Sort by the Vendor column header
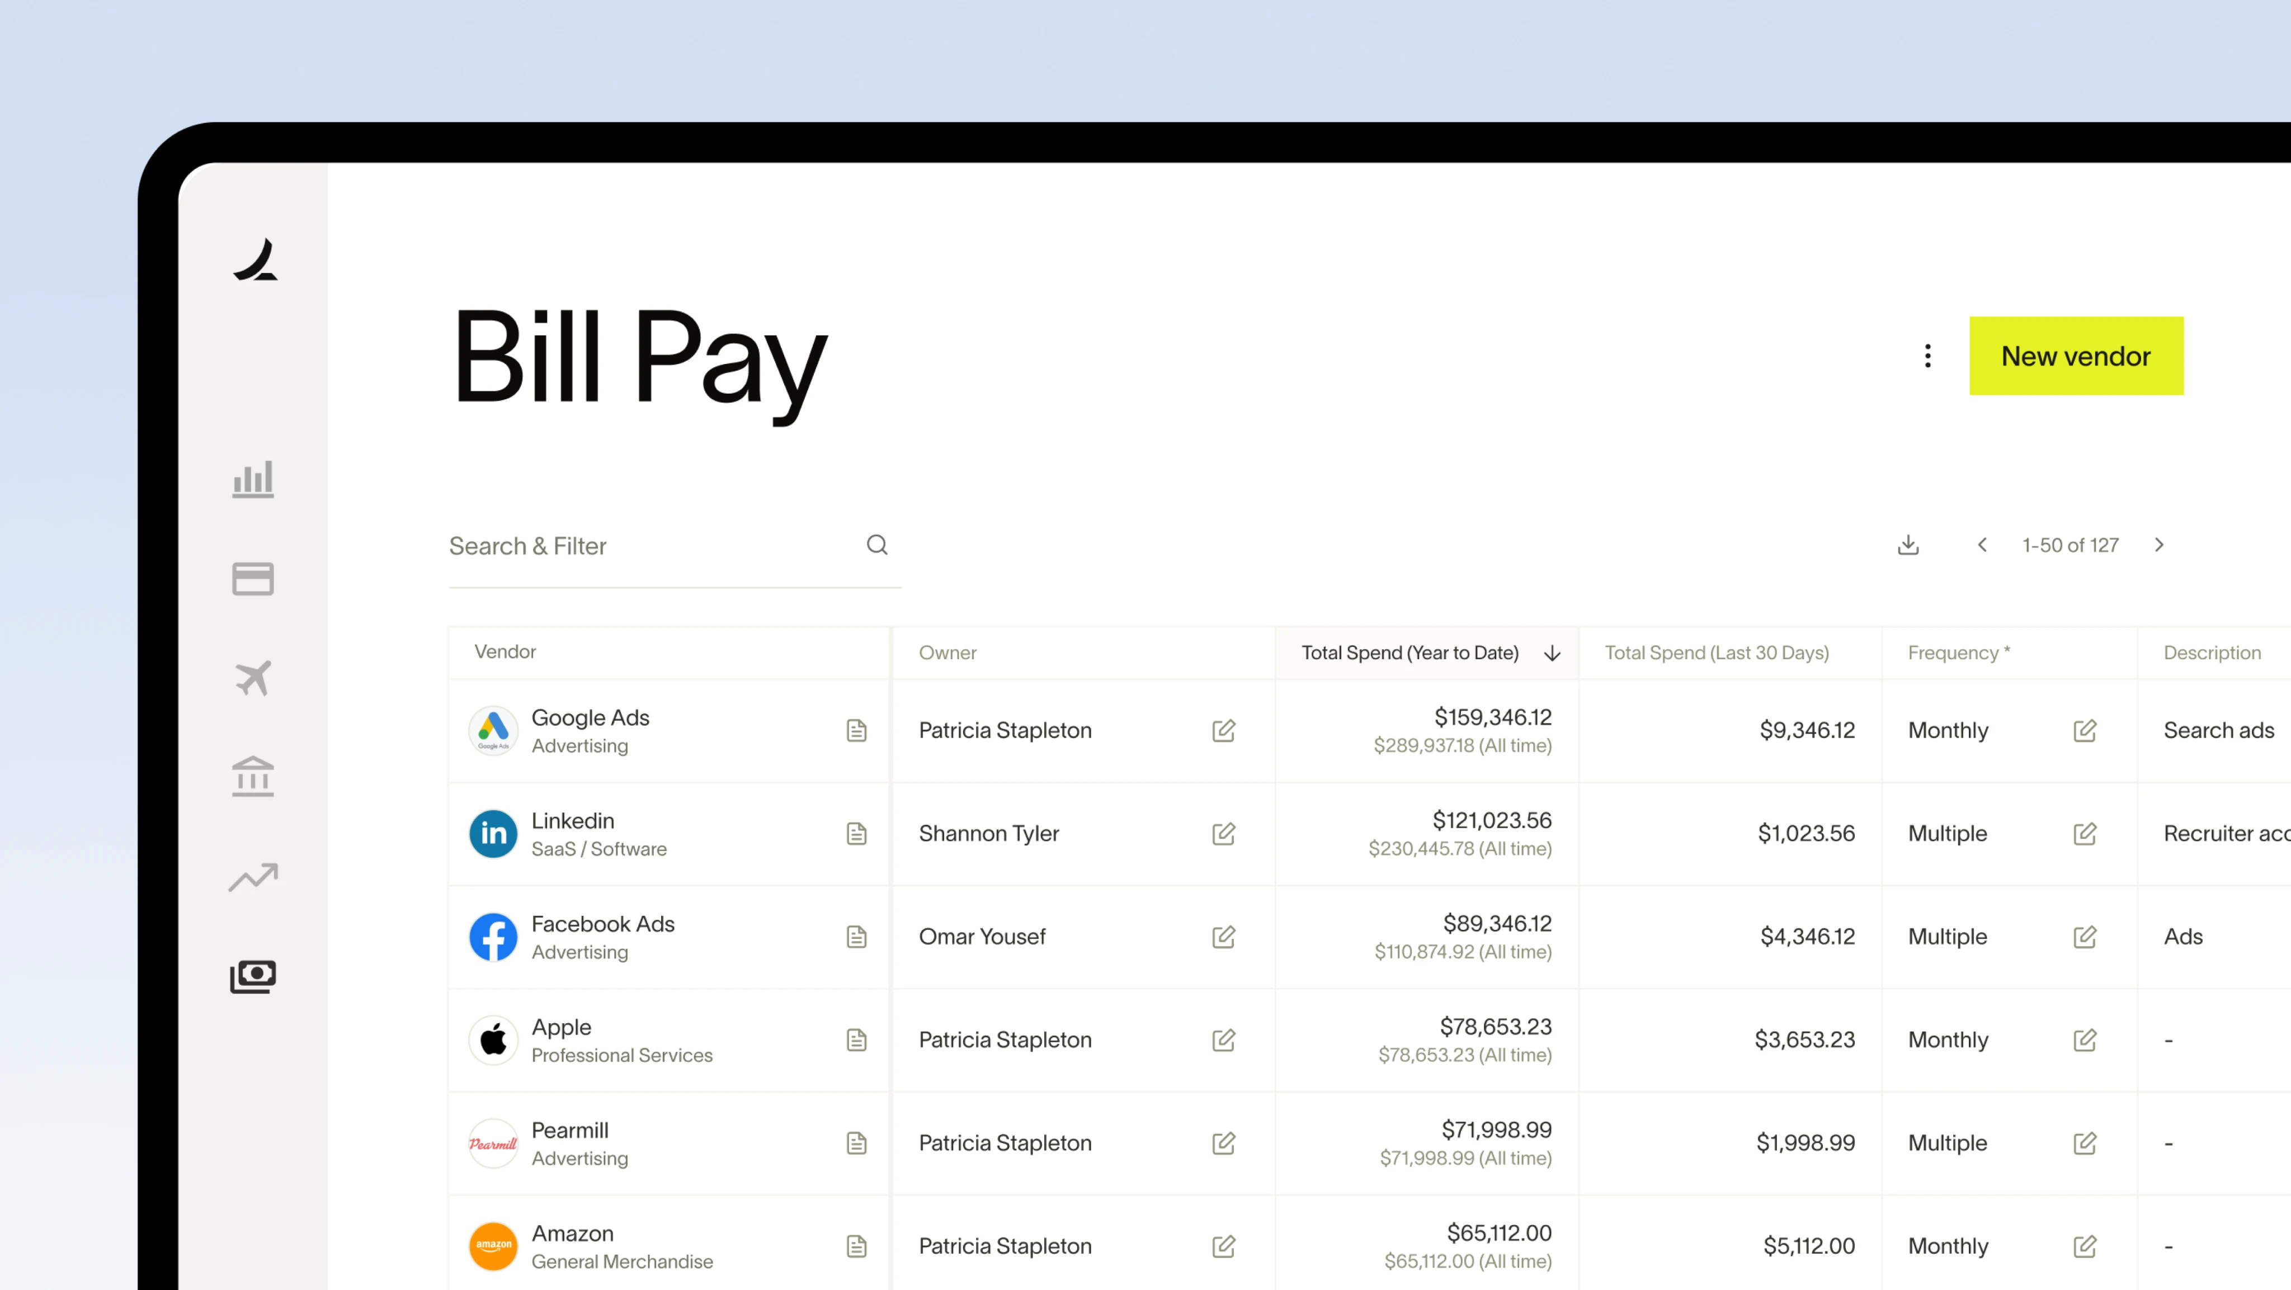 (x=505, y=651)
